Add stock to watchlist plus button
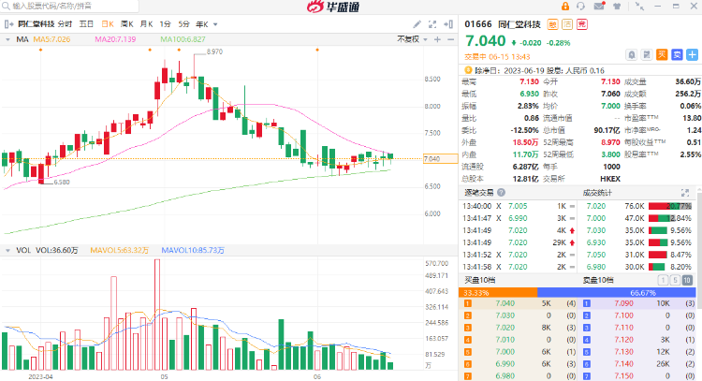The image size is (702, 381). pyautogui.click(x=692, y=55)
